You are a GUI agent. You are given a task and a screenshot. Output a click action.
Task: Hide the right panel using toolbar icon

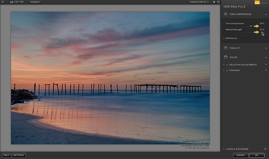coord(218,2)
